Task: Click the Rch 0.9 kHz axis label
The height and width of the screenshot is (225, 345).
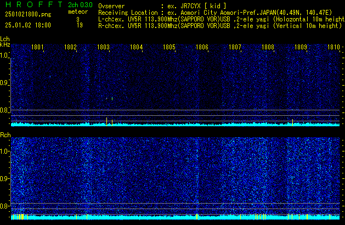Action: click(x=4, y=178)
